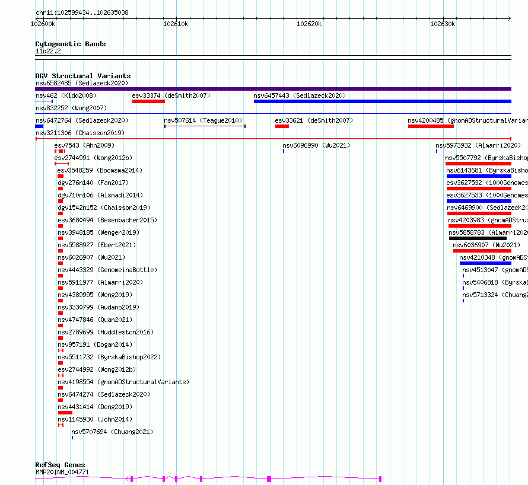Click nsv3948185 (Wenger2019) label
The width and height of the screenshot is (528, 485).
tap(98, 232)
